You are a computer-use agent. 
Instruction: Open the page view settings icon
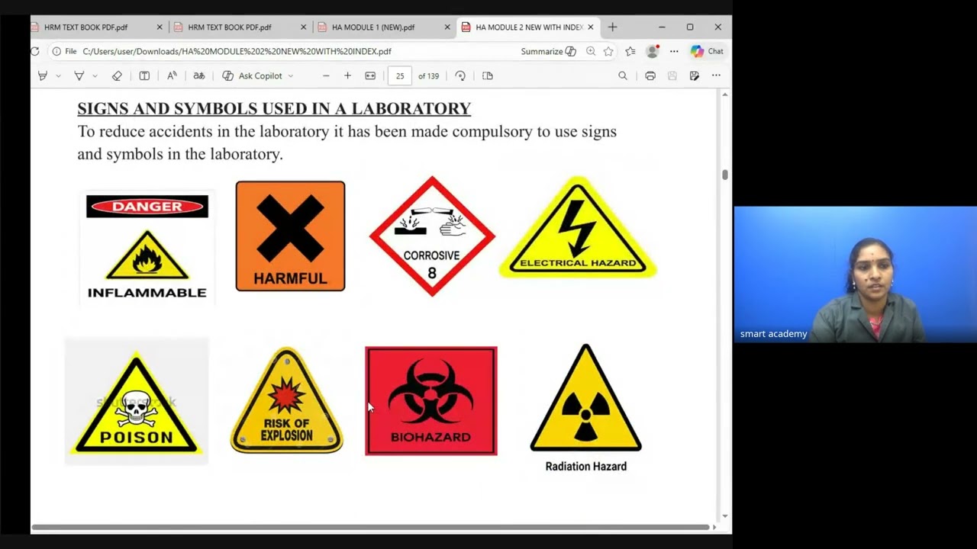point(488,75)
